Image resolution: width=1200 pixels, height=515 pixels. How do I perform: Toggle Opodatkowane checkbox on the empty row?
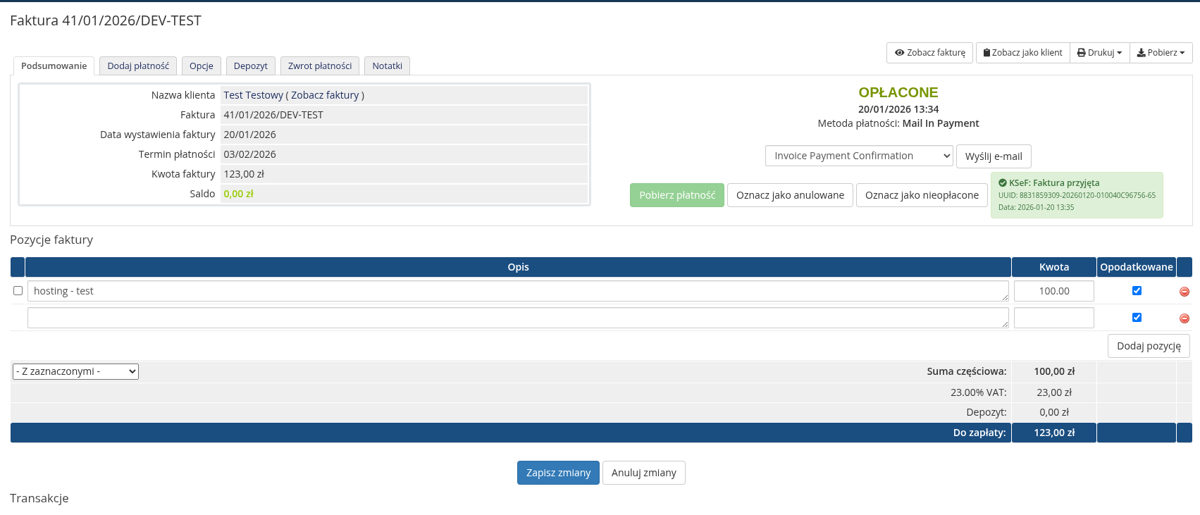point(1137,317)
